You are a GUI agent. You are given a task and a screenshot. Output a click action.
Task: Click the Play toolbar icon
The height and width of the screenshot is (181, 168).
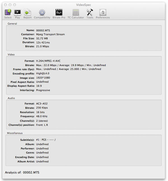point(17,12)
